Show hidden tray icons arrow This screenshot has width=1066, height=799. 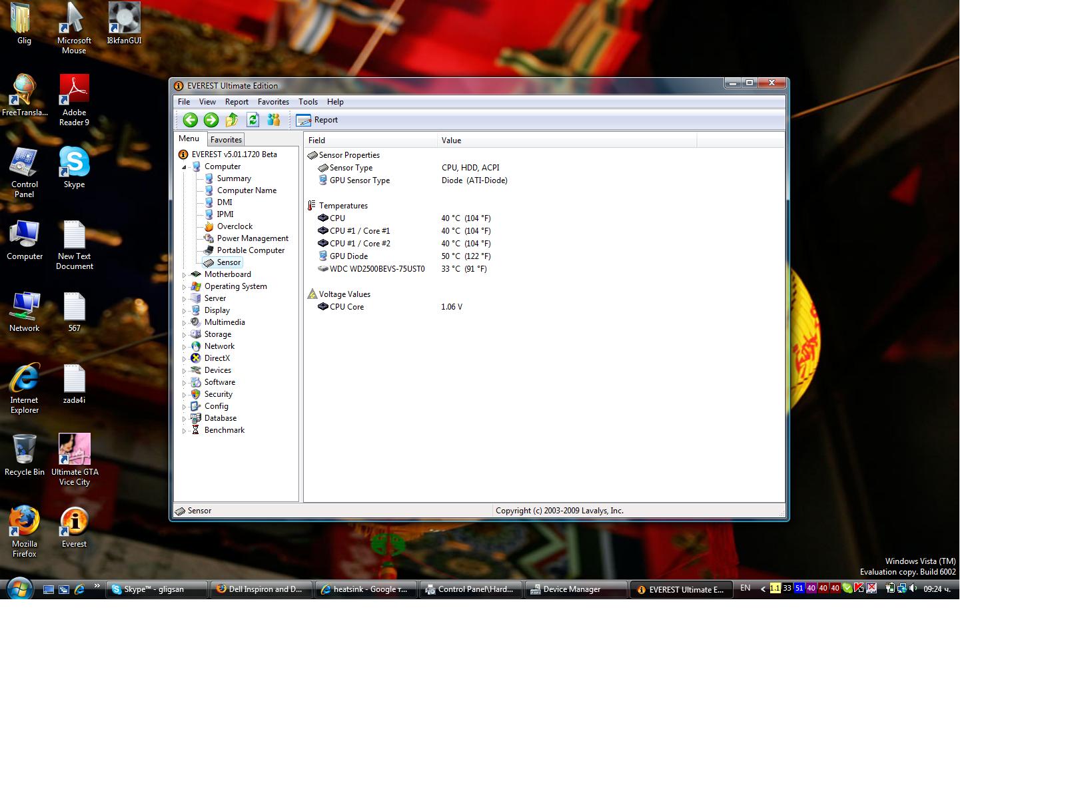[763, 589]
